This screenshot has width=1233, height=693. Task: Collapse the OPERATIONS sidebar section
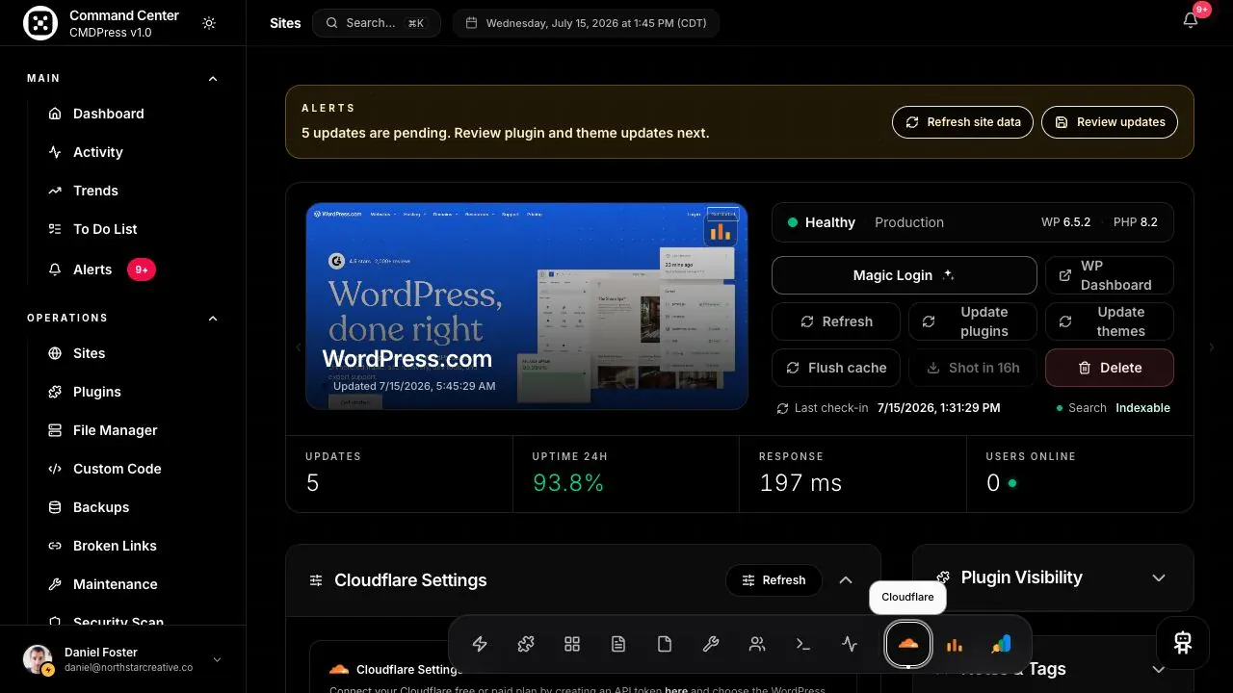click(213, 318)
